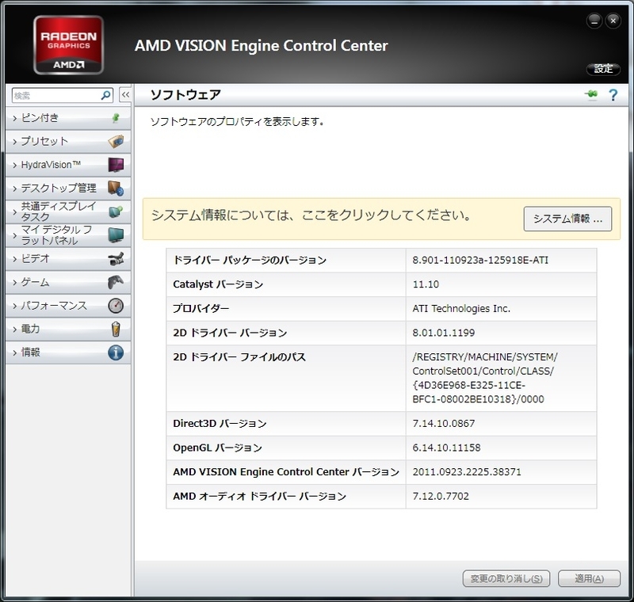Open the システム情報 ... button

click(x=567, y=219)
